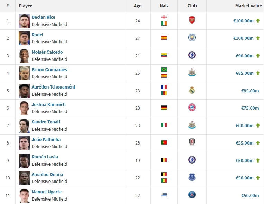Image resolution: width=264 pixels, height=204 pixels.
Task: Click the Arsenal club crest
Action: pyautogui.click(x=192, y=20)
